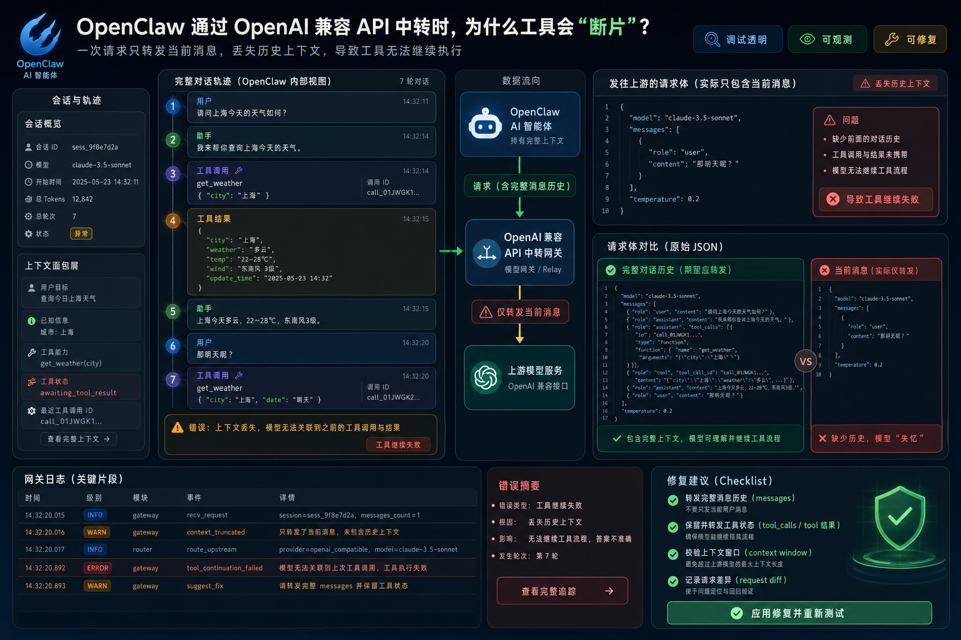Click the 7 轮对话 counter

[x=414, y=81]
